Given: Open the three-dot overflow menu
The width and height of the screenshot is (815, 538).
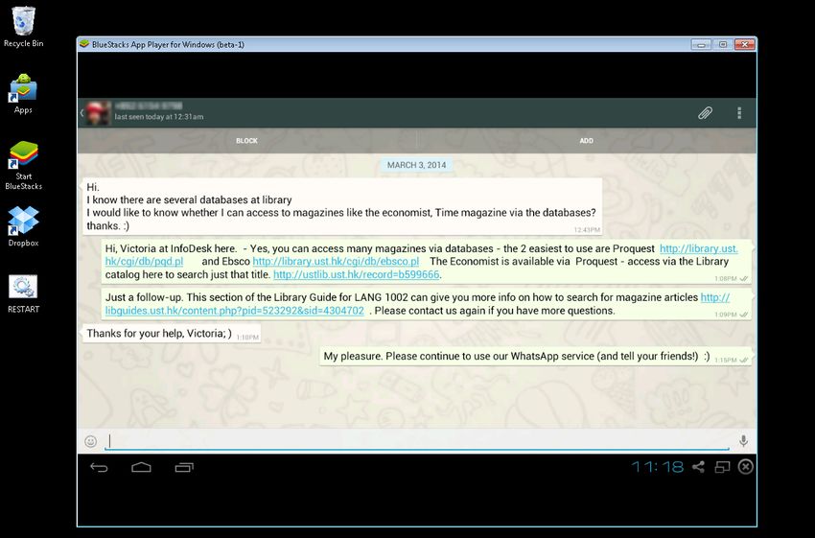Looking at the screenshot, I should coord(739,113).
